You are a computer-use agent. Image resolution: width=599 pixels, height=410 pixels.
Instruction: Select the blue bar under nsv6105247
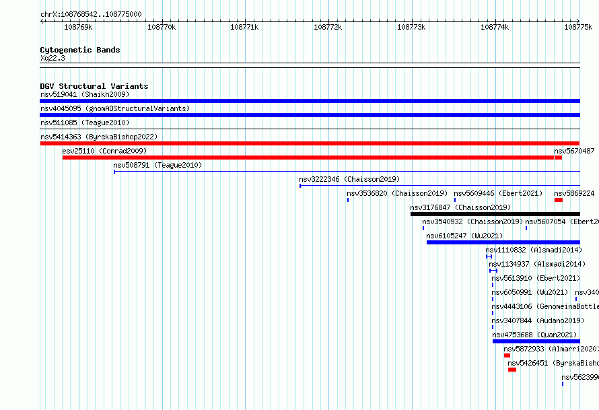click(503, 242)
